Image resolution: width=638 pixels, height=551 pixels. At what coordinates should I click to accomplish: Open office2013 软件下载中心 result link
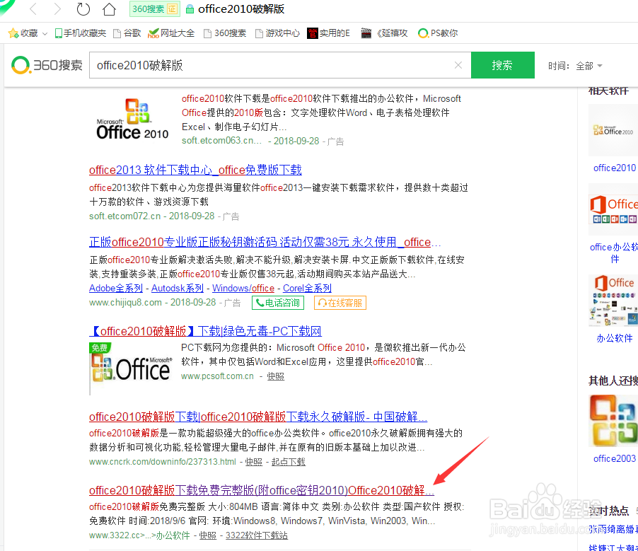195,170
